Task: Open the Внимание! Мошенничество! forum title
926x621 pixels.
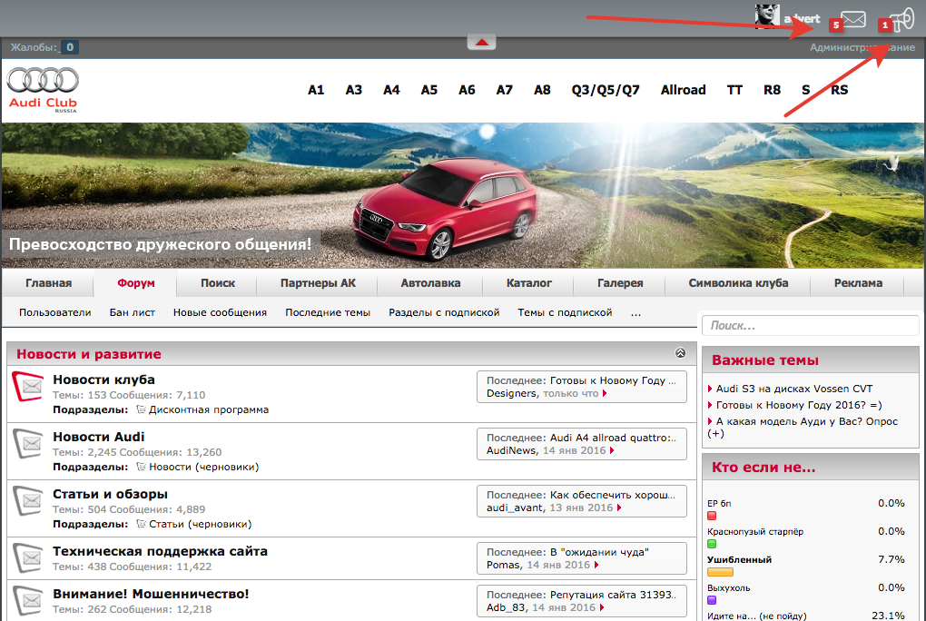Action: point(151,594)
